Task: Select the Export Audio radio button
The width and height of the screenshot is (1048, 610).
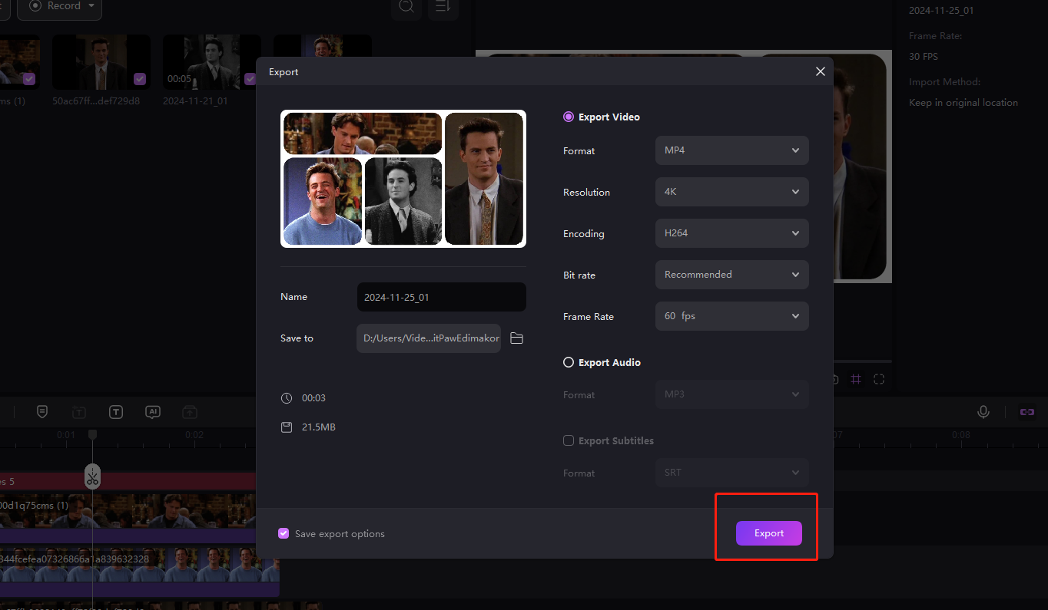Action: pos(569,362)
